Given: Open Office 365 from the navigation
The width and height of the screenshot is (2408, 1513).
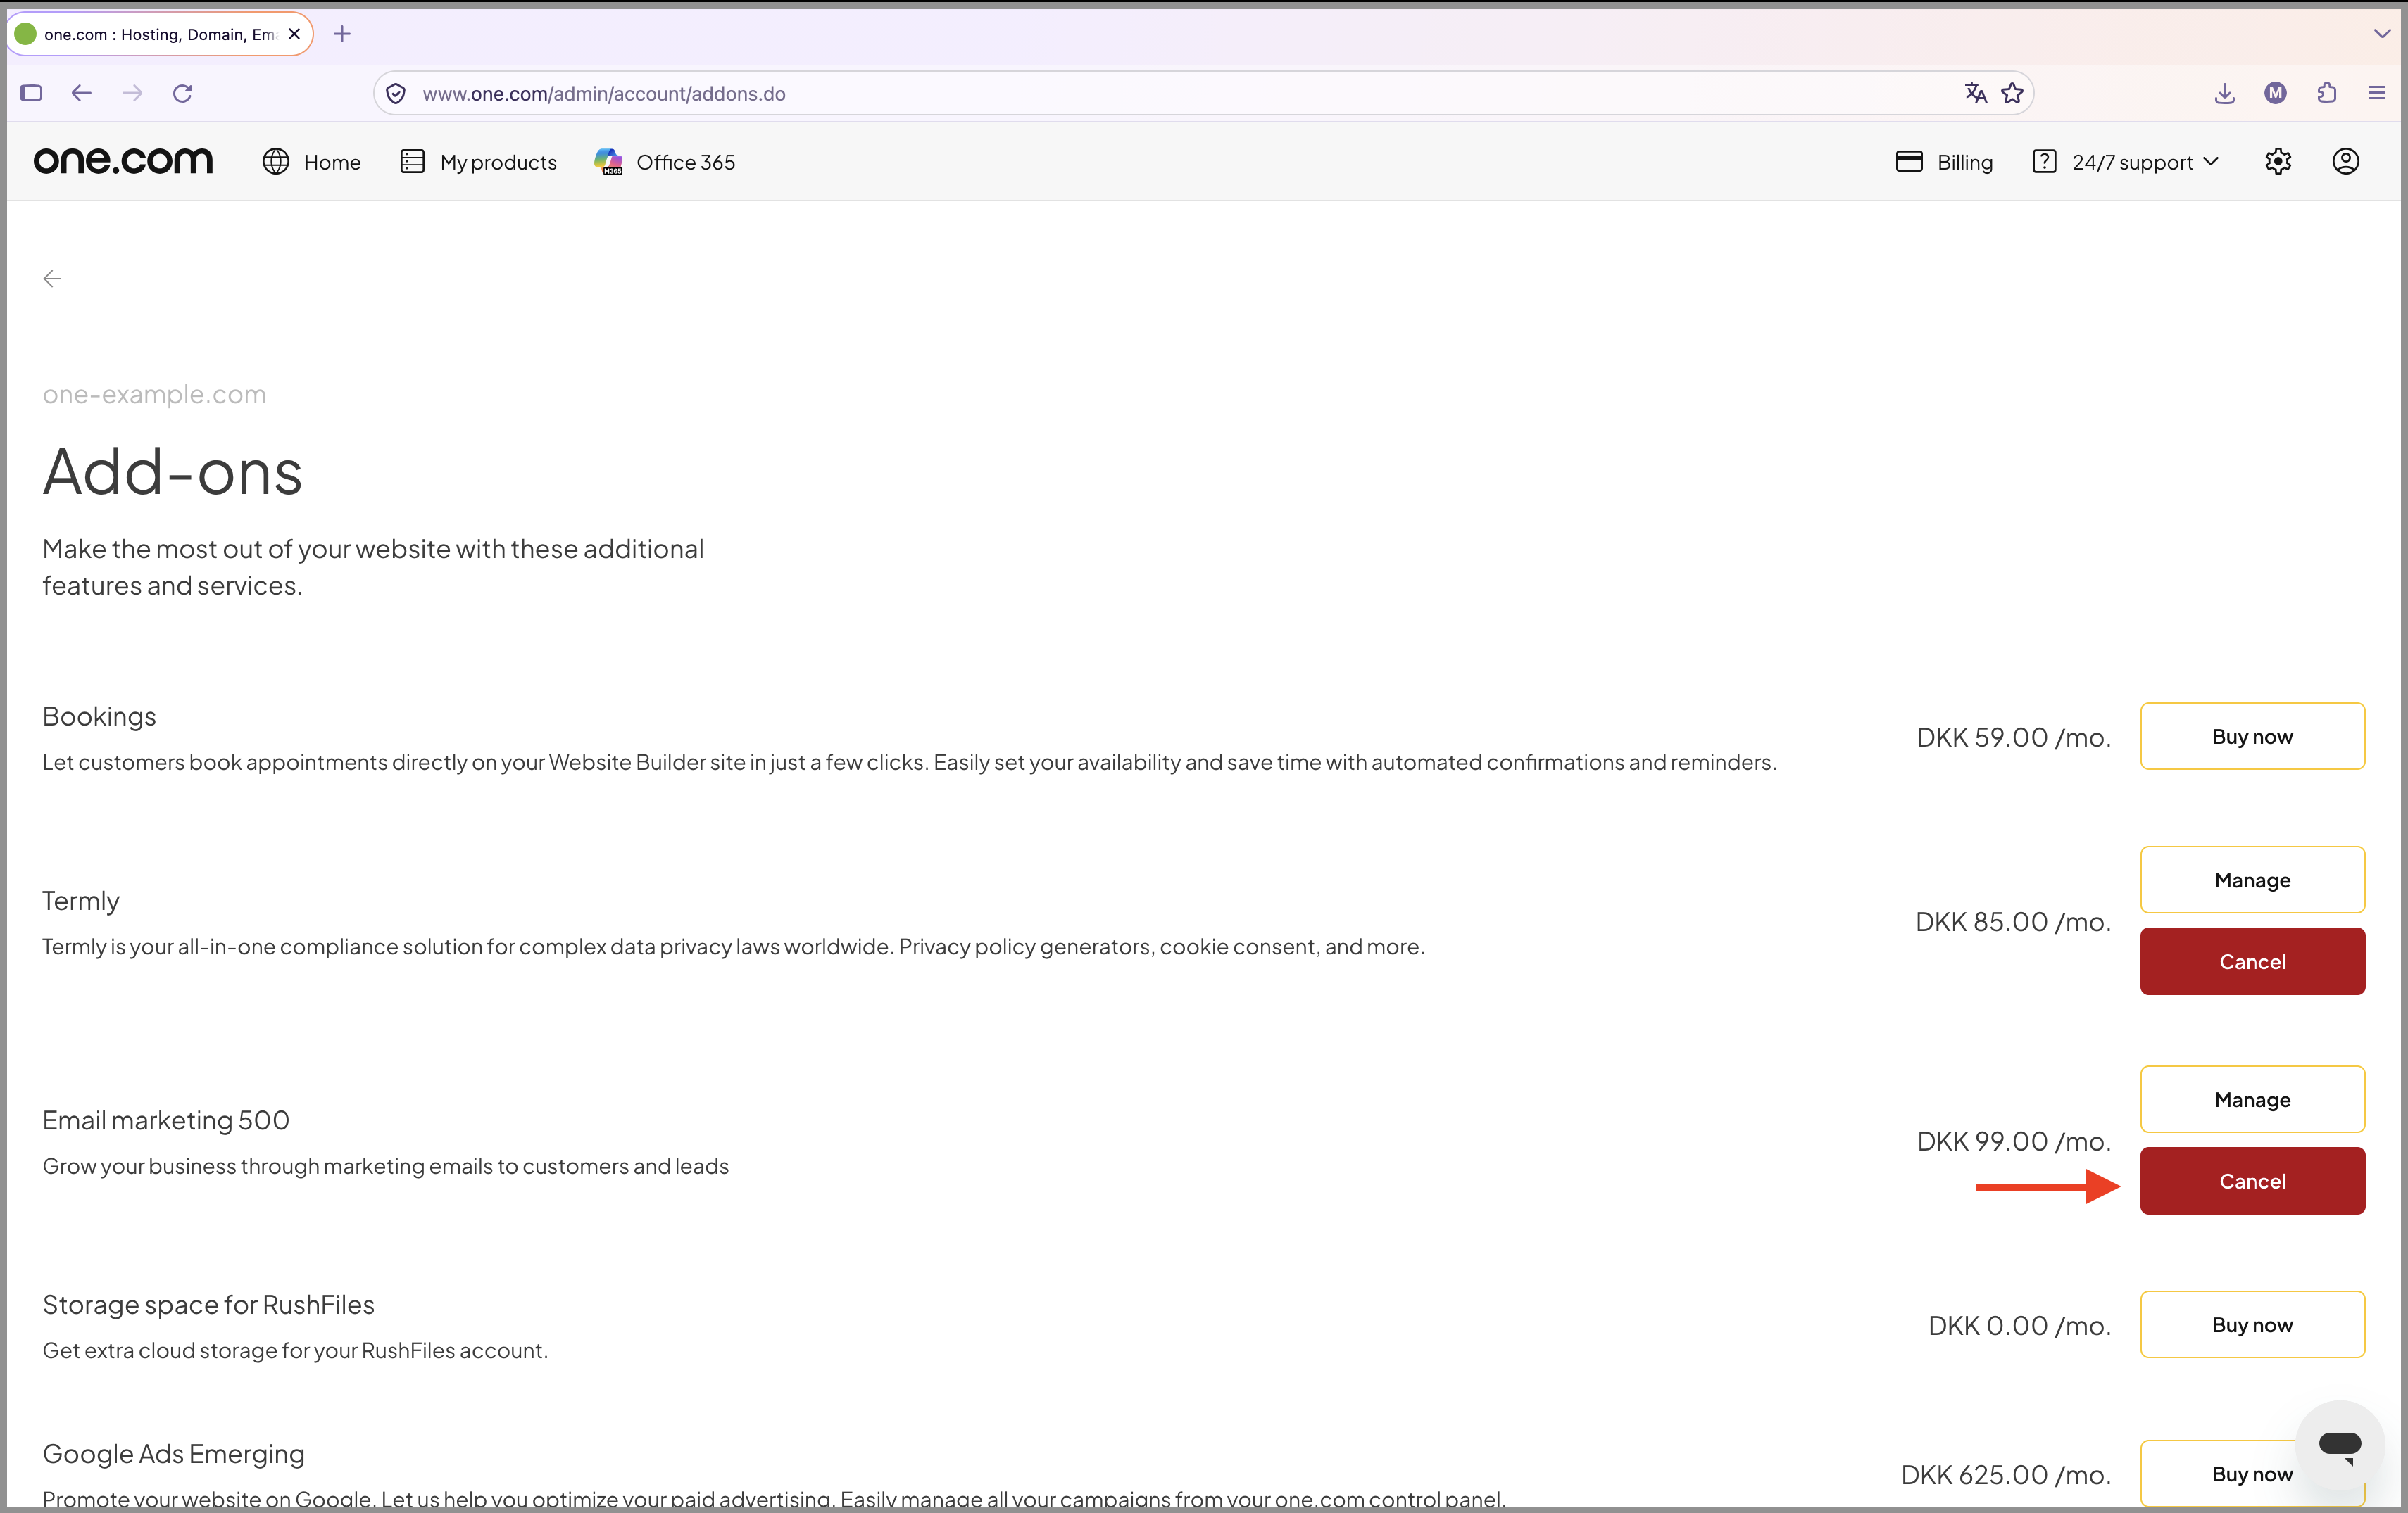Looking at the screenshot, I should 665,162.
